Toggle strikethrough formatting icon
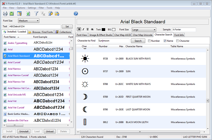Viewport: 212px width, 140px height. (x=92, y=29)
